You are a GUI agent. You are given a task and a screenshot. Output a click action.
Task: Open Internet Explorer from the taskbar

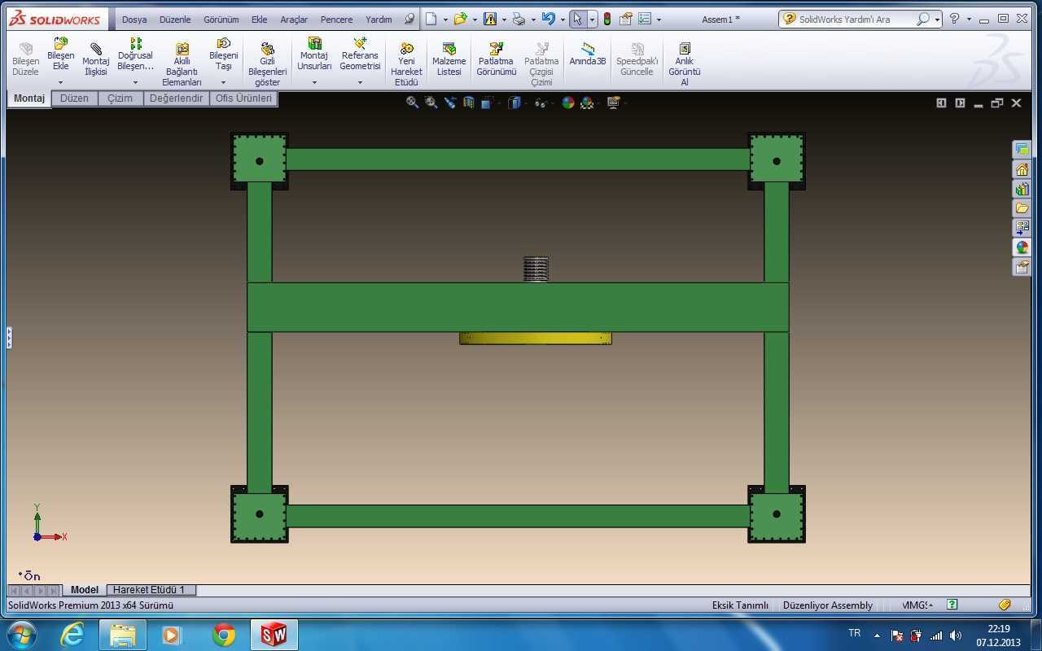click(x=72, y=635)
